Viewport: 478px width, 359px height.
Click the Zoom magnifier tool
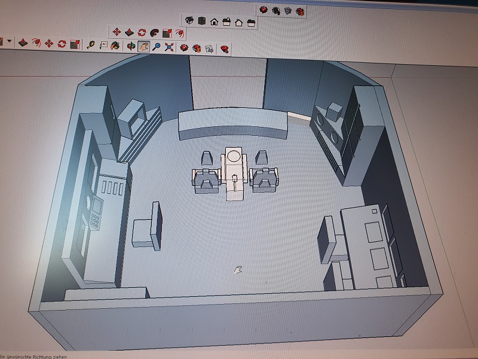point(157,46)
